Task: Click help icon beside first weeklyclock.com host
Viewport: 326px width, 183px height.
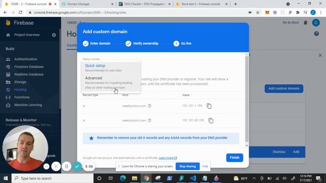Action: click(x=149, y=106)
